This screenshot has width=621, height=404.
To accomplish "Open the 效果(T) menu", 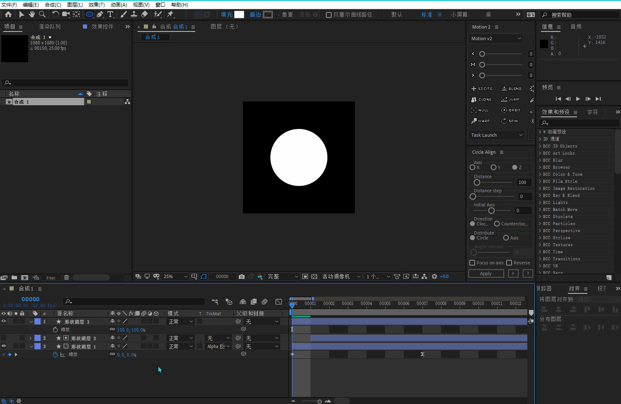I will tap(97, 5).
